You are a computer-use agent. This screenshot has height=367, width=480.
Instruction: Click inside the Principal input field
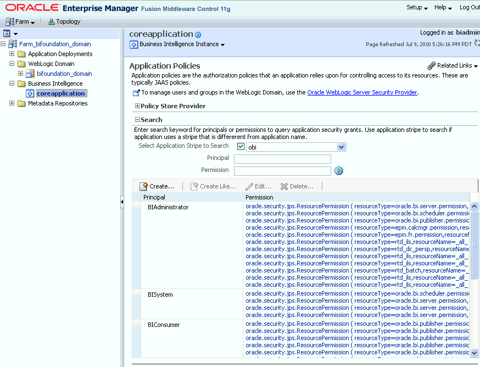[282, 158]
